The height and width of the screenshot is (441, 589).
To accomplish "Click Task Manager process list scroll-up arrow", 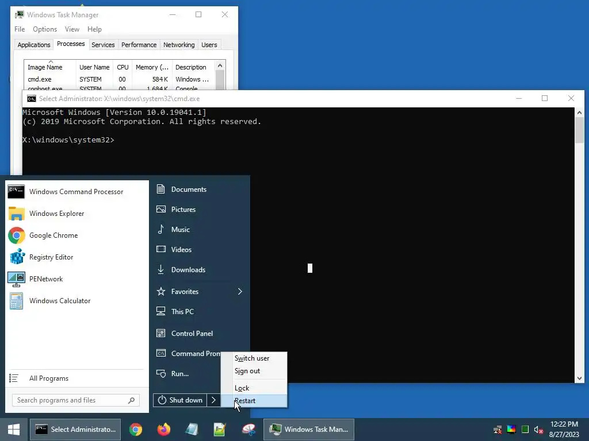I will (x=220, y=65).
